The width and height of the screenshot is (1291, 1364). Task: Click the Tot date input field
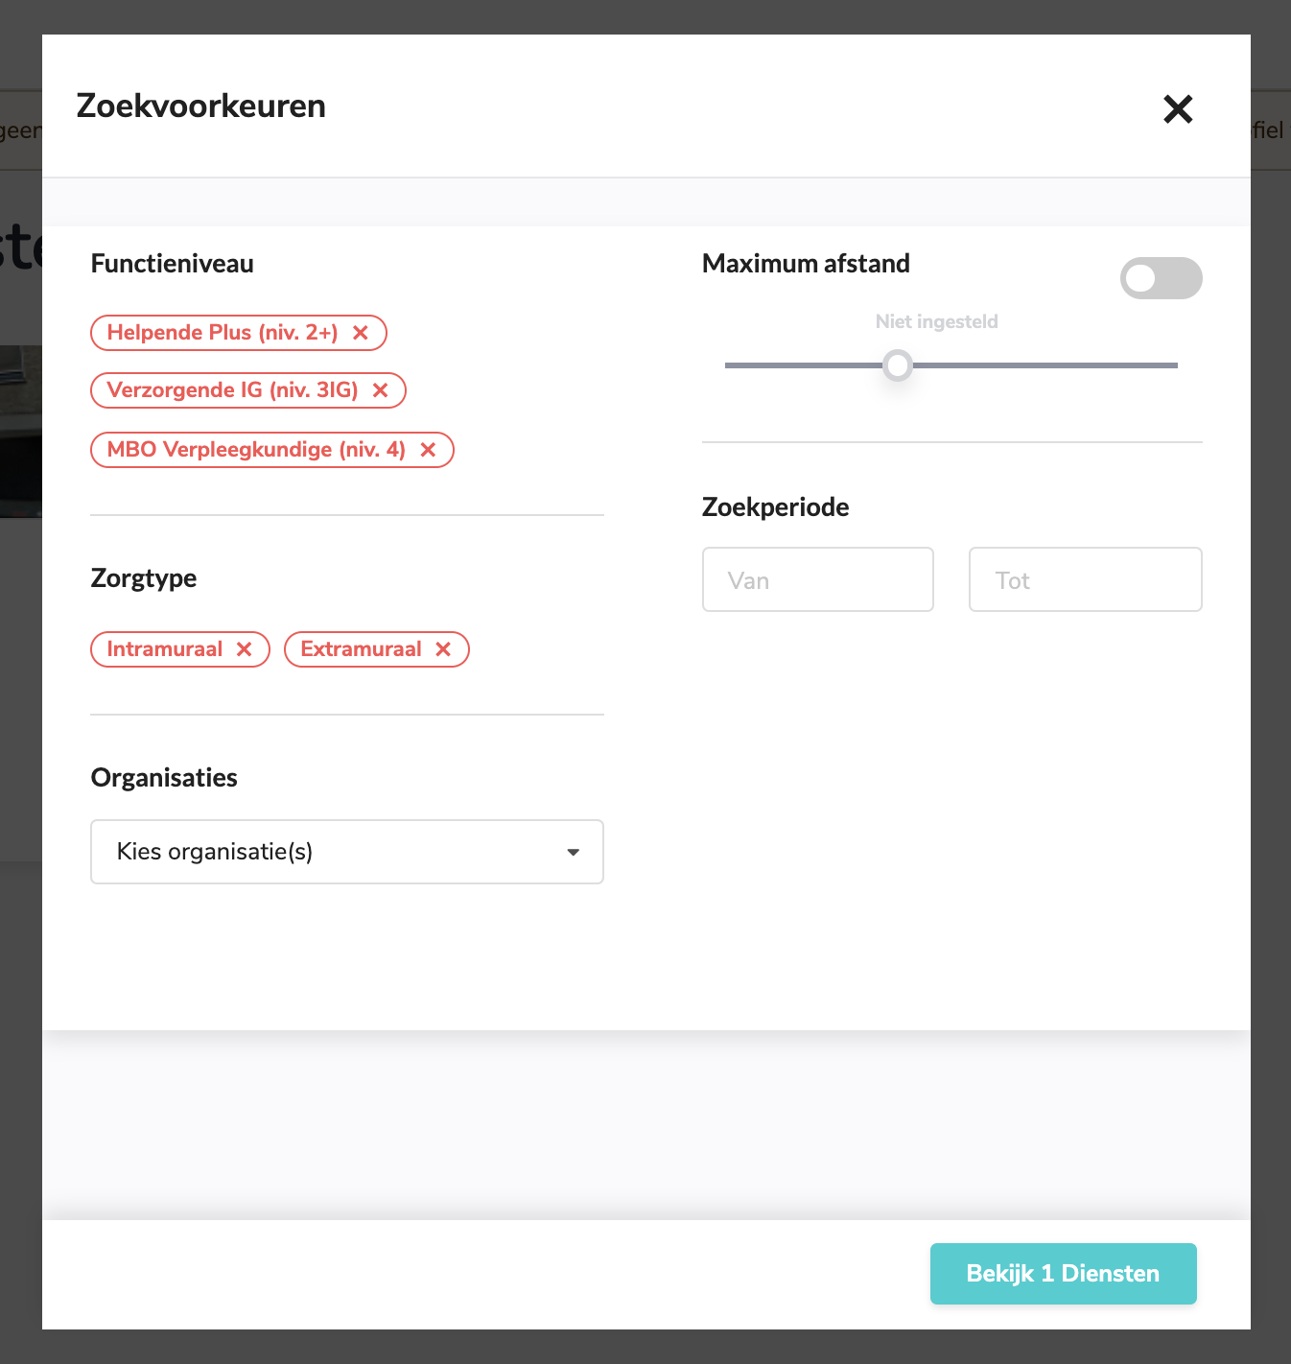point(1085,579)
